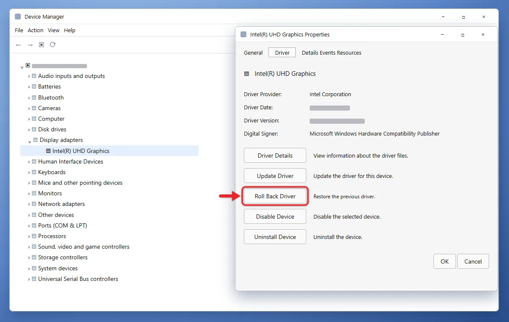This screenshot has height=322, width=509.
Task: Click the root computer node icon in tree
Action: 28,66
